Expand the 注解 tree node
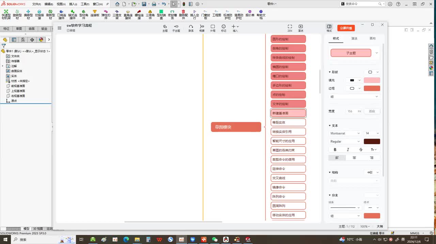Screen dimensions: 436x244 pyautogui.click(x=3, y=66)
